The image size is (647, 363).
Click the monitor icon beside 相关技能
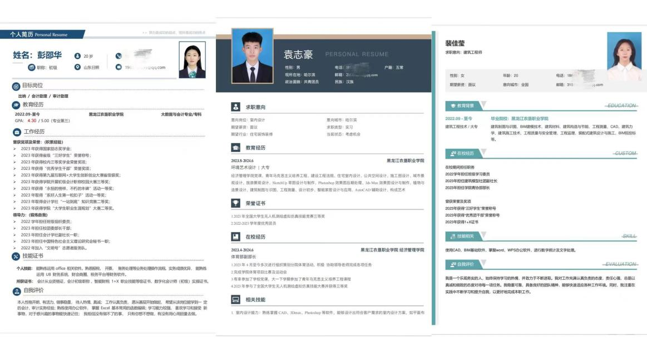point(236,300)
